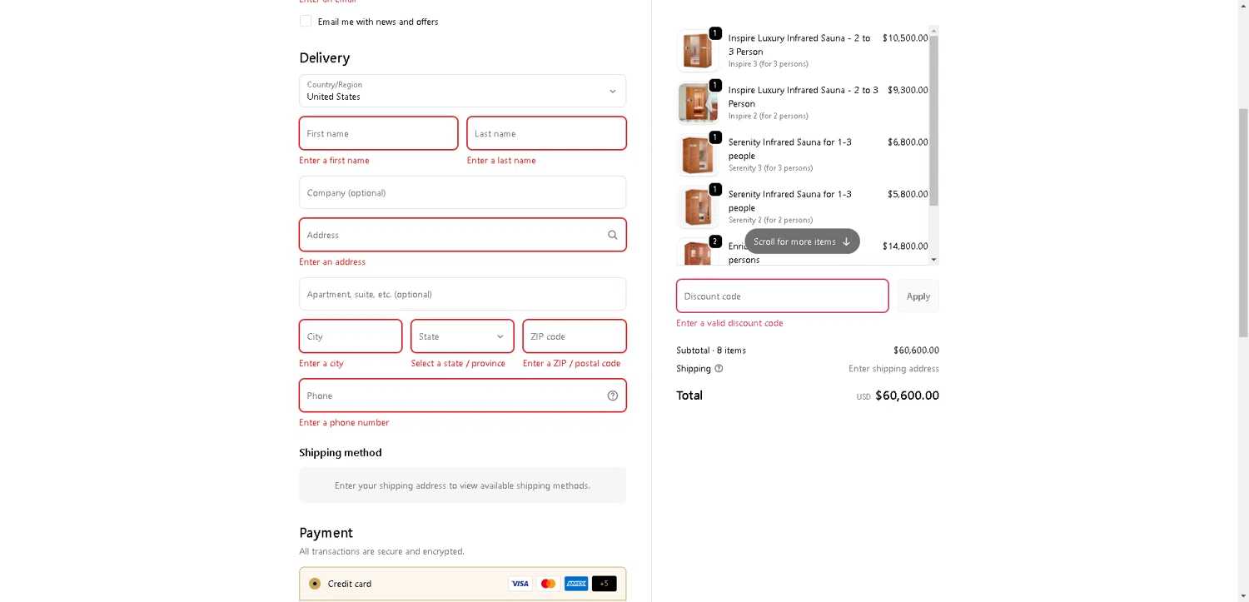Click the Scroll for more items button

802,241
